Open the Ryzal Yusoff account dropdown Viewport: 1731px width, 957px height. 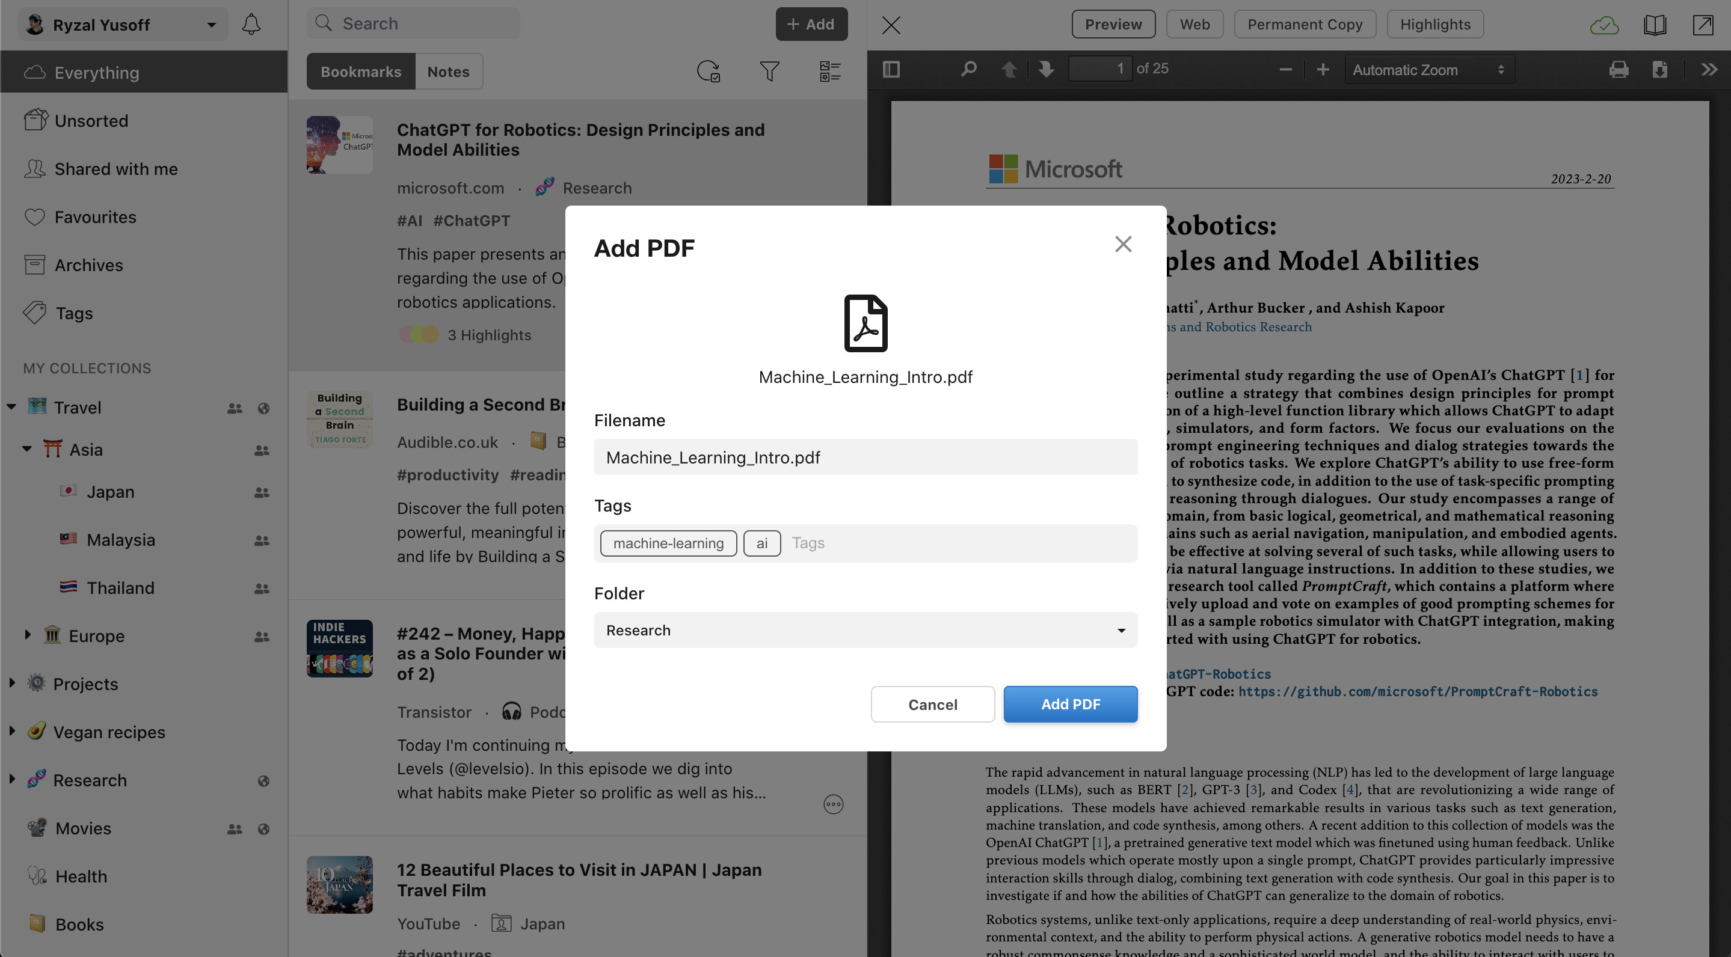click(123, 25)
